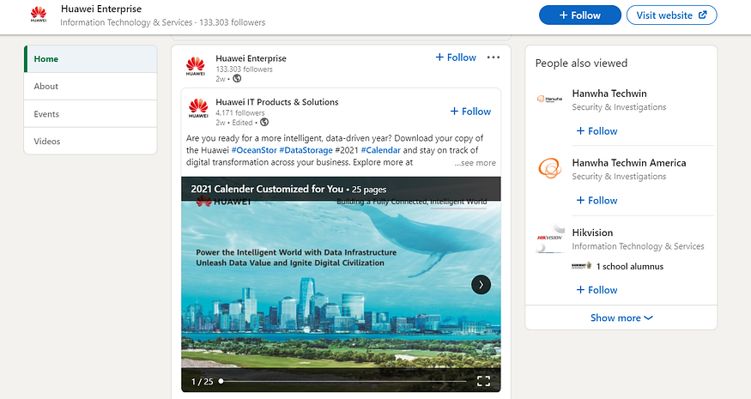Click the '133,303 followers' text in the post header

coord(245,70)
